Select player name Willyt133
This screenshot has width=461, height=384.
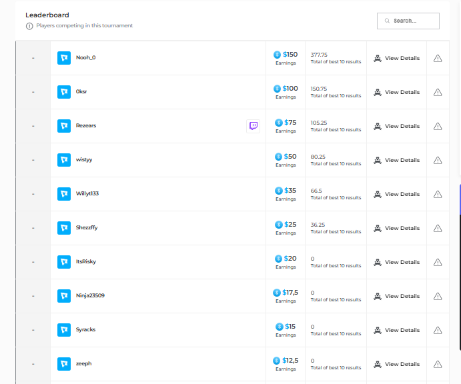87,193
